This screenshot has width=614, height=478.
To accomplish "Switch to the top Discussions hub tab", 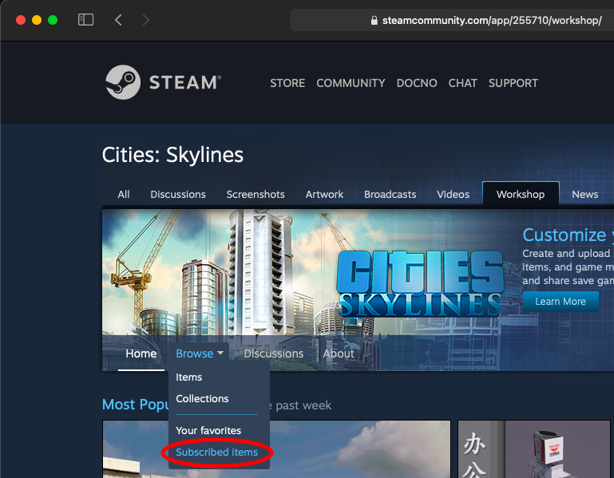I will (178, 194).
